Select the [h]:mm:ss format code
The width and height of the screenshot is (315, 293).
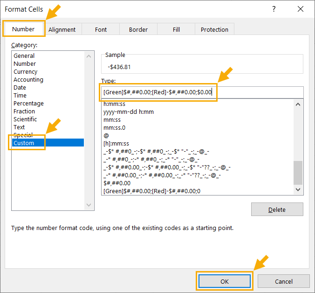116,144
